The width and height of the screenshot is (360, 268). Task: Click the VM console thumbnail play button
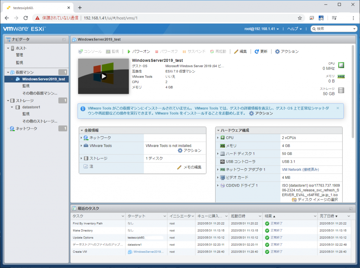coord(104,76)
